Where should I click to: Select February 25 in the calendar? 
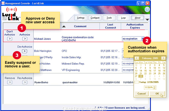[x=159, y=73]
